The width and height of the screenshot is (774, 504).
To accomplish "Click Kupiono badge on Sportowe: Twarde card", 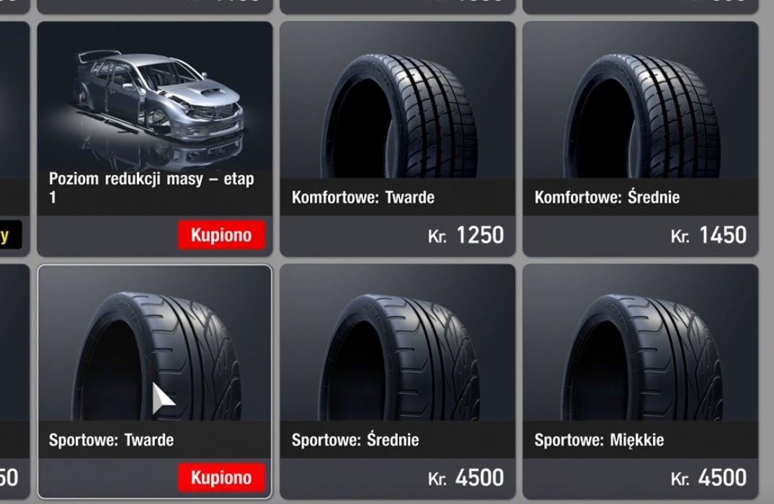I will (x=221, y=477).
